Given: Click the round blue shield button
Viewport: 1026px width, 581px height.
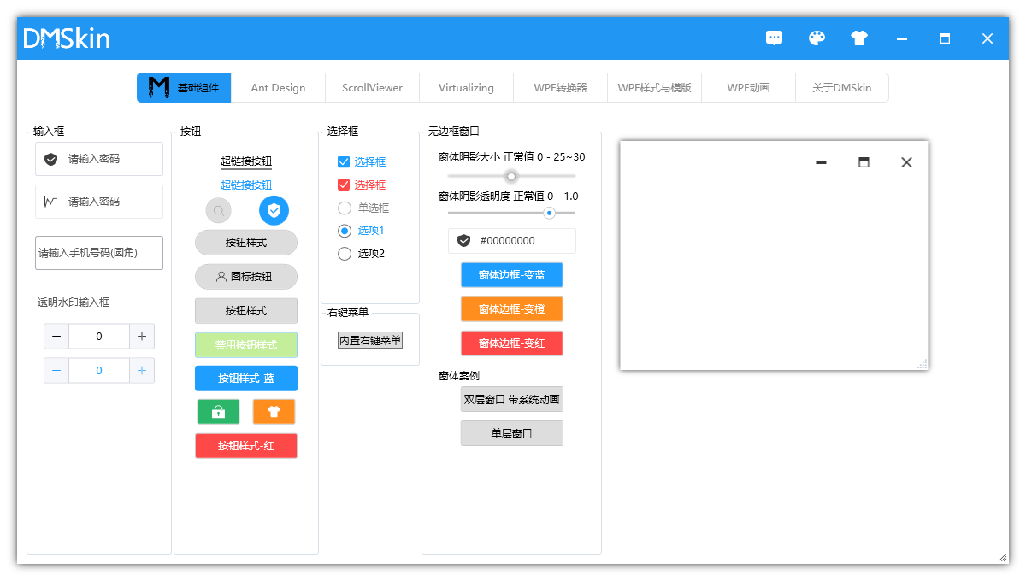Looking at the screenshot, I should click(x=274, y=210).
